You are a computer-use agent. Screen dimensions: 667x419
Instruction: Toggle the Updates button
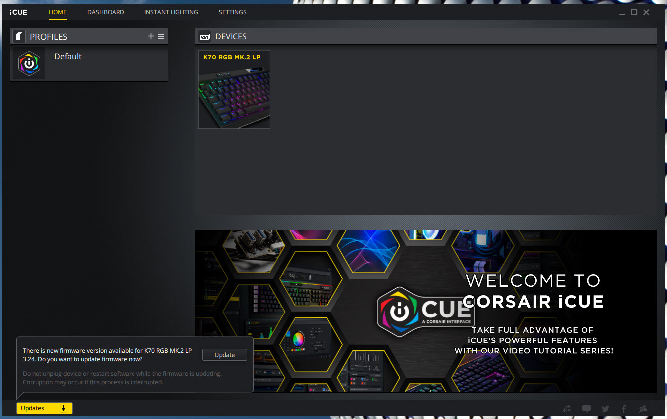pyautogui.click(x=44, y=408)
